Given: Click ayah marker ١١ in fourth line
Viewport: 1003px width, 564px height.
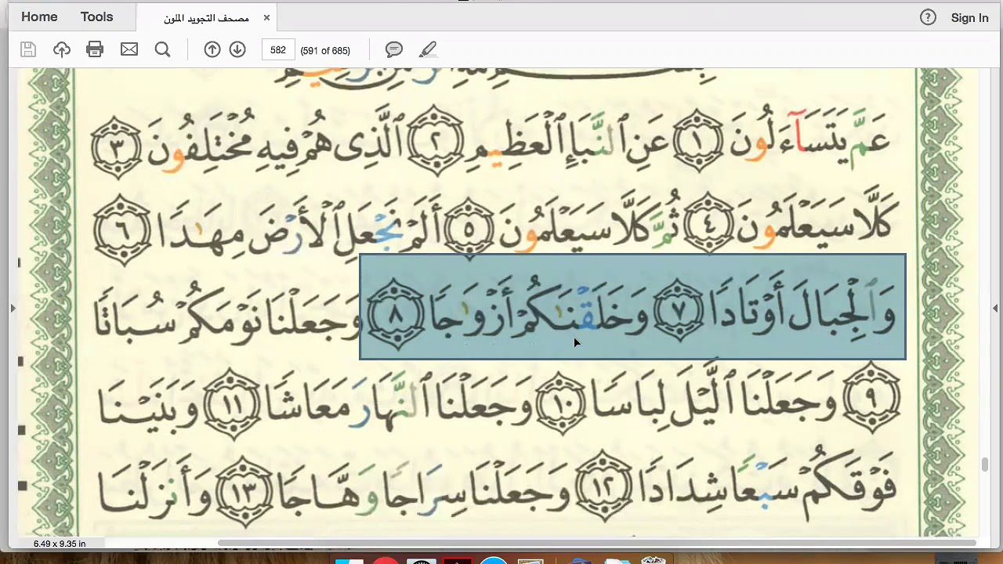Looking at the screenshot, I should point(231,403).
